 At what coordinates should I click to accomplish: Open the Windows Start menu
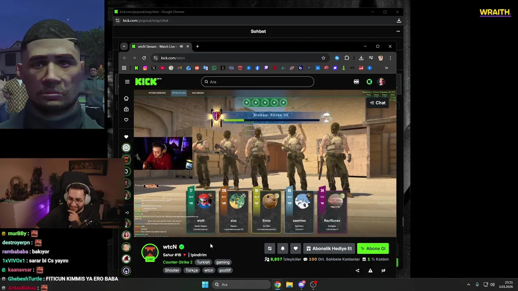click(205, 285)
